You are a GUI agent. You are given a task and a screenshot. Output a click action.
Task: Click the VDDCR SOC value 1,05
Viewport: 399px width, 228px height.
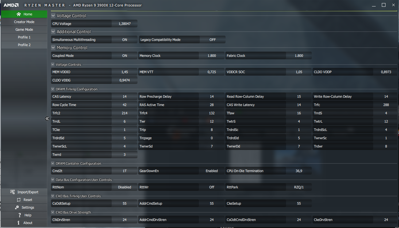pyautogui.click(x=299, y=72)
